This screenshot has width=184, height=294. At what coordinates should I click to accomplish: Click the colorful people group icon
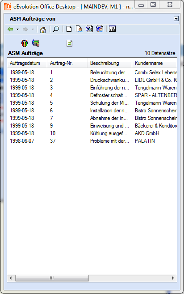click(25, 43)
